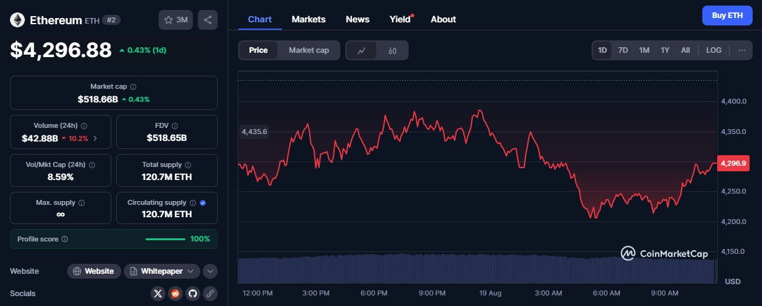Open the Reddit social icon
The width and height of the screenshot is (762, 306).
pos(175,294)
